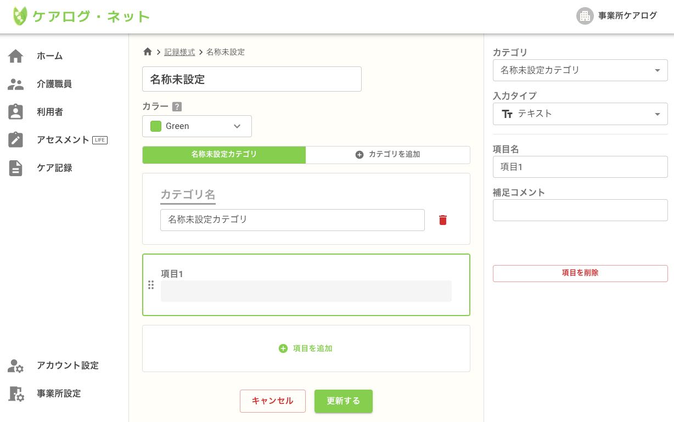Open the 介護職員 section via its people icon

point(16,84)
